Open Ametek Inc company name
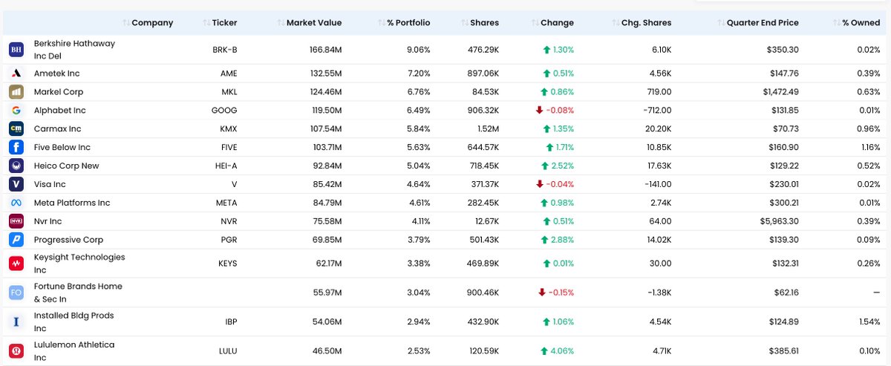891x366 pixels. coord(57,73)
